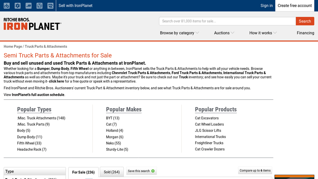
Task: Click the Ritchie Bros. IronPlanet logo
Action: pos(32,24)
